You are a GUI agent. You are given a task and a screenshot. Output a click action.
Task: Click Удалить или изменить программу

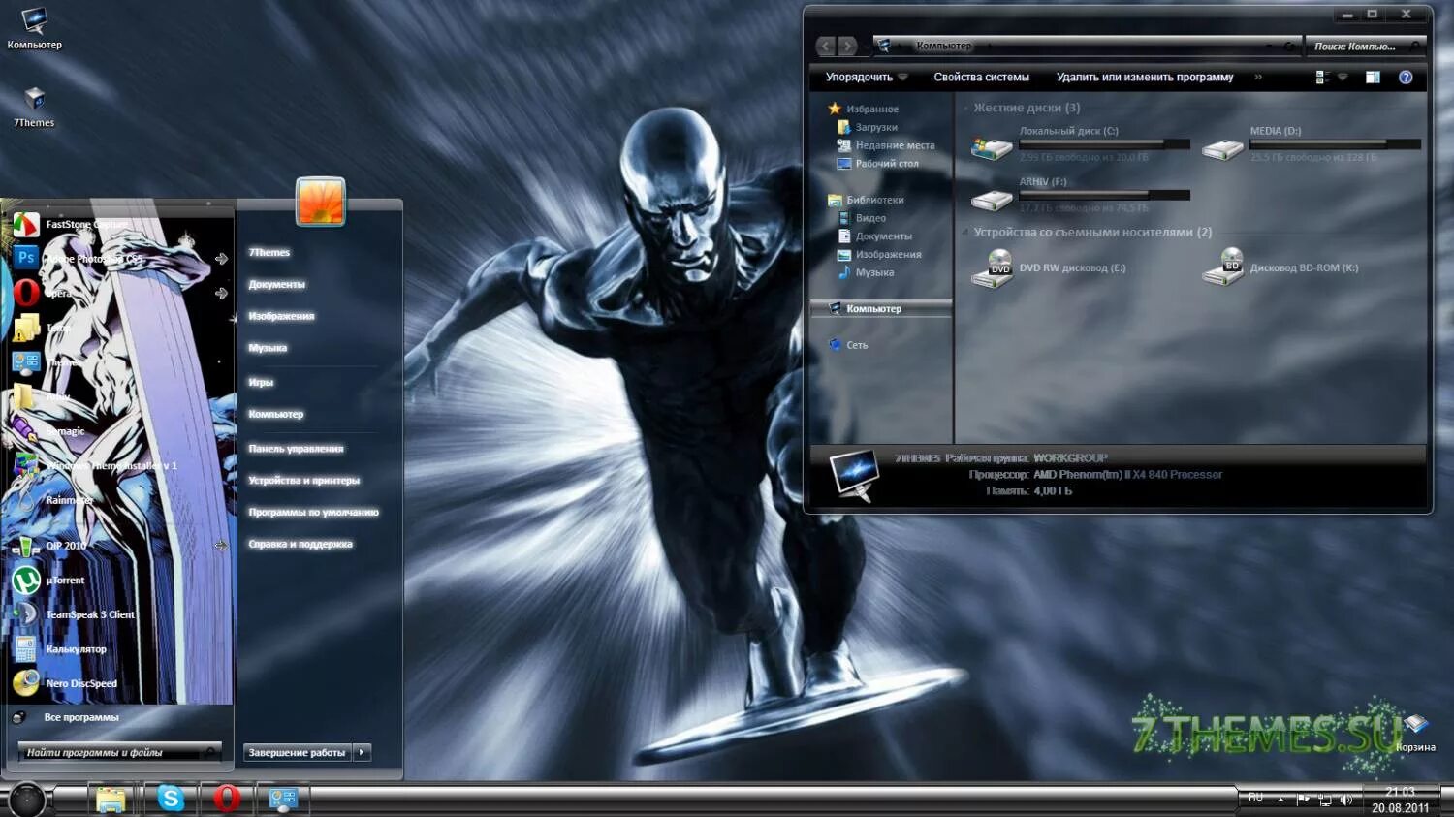coord(1145,78)
